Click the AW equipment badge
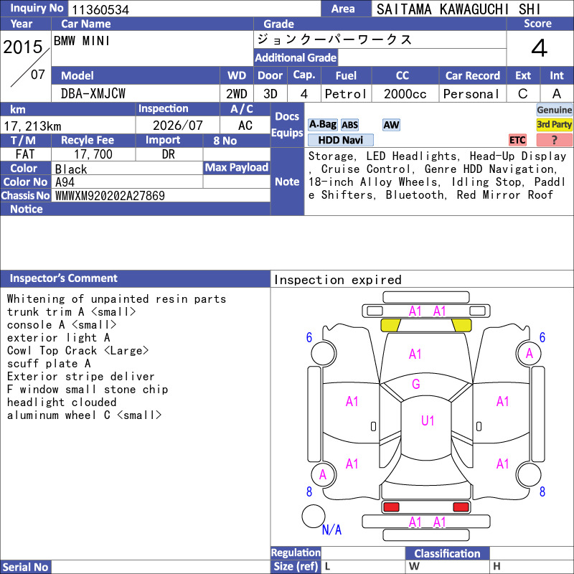The height and width of the screenshot is (574, 574). pyautogui.click(x=391, y=125)
